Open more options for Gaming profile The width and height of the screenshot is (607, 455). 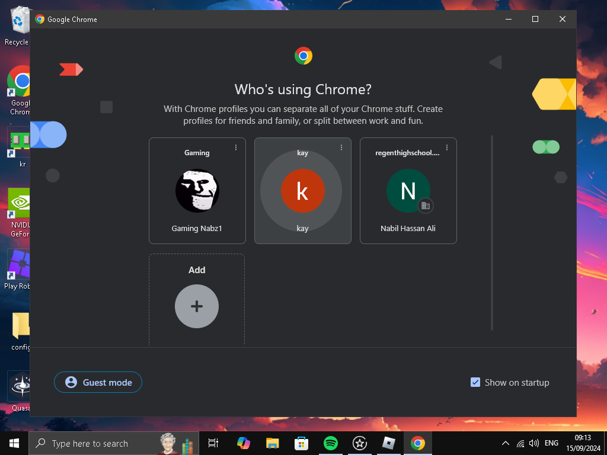(236, 148)
